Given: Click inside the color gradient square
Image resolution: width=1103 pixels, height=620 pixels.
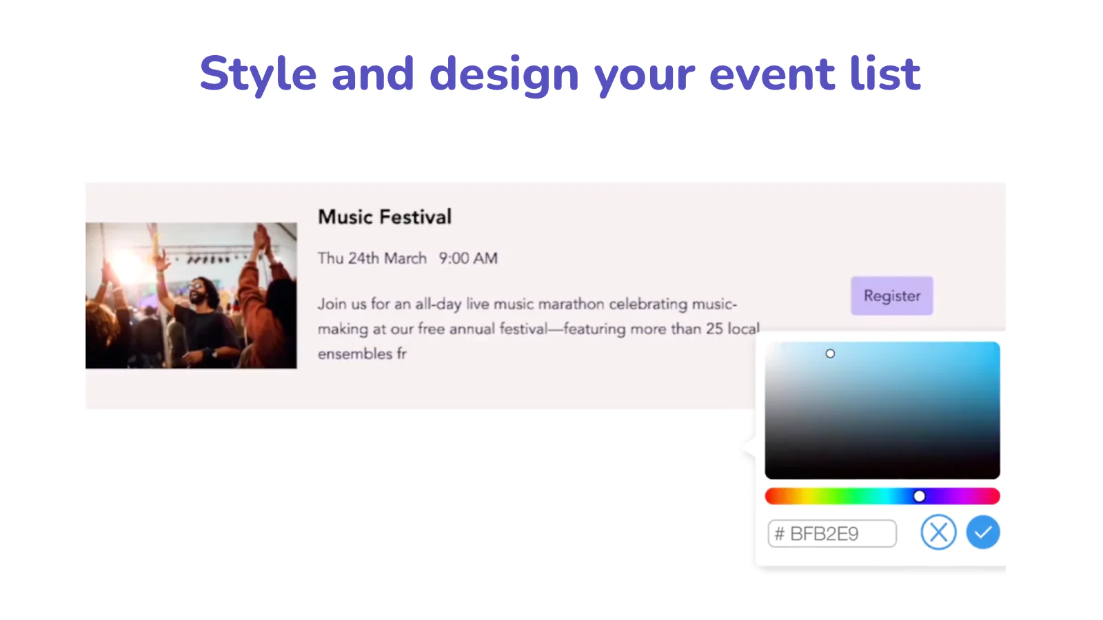Looking at the screenshot, I should [x=882, y=411].
